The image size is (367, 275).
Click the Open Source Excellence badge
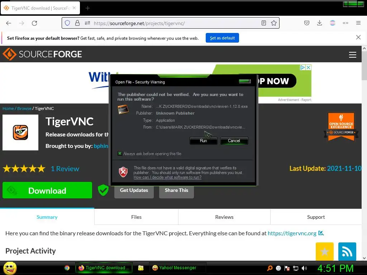click(341, 127)
